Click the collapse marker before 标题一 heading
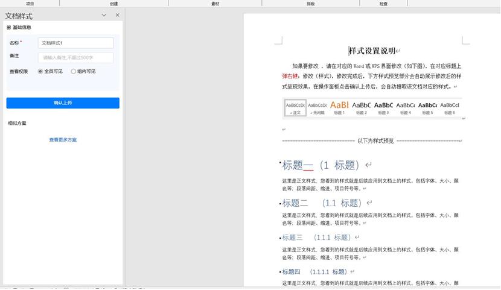Image resolution: width=501 pixels, height=290 pixels. point(280,163)
